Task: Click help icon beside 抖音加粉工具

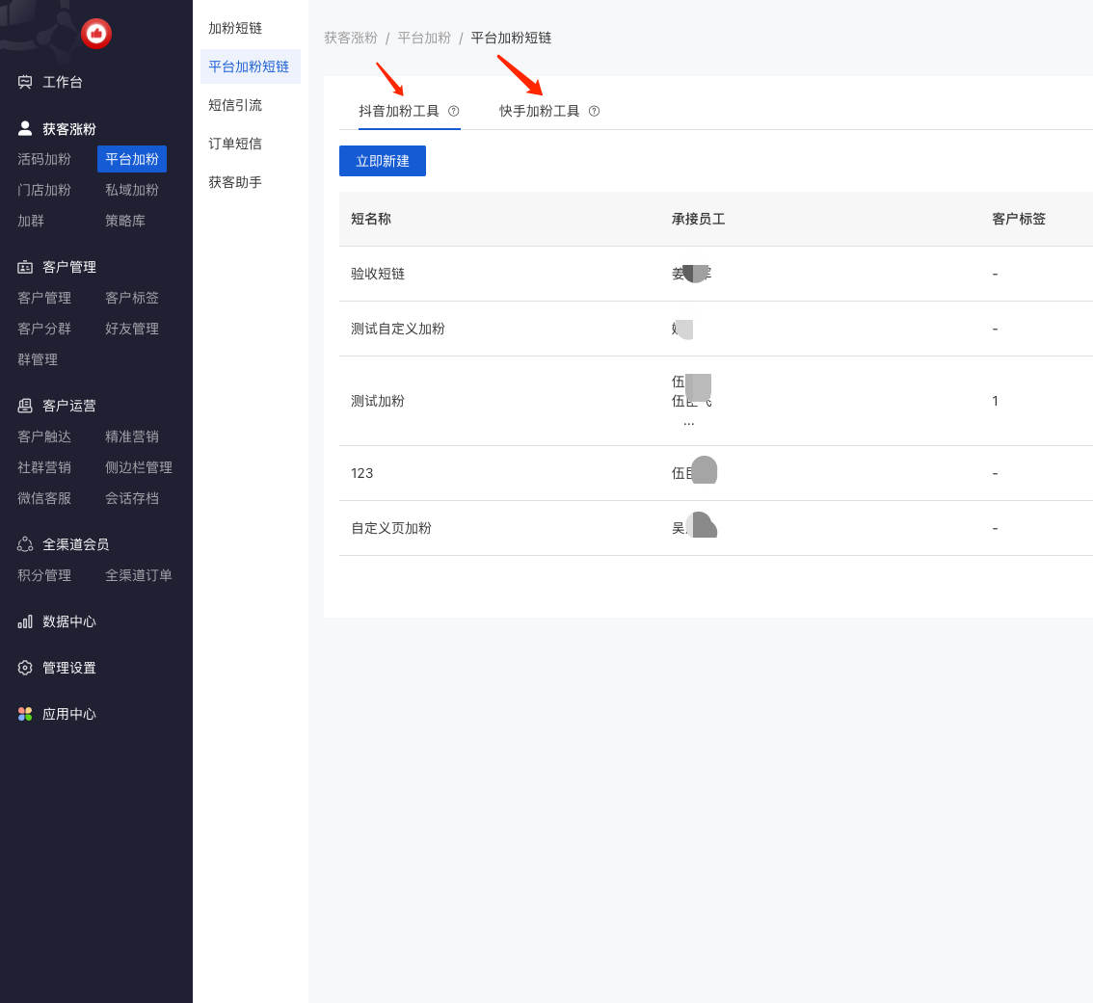Action: point(454,111)
